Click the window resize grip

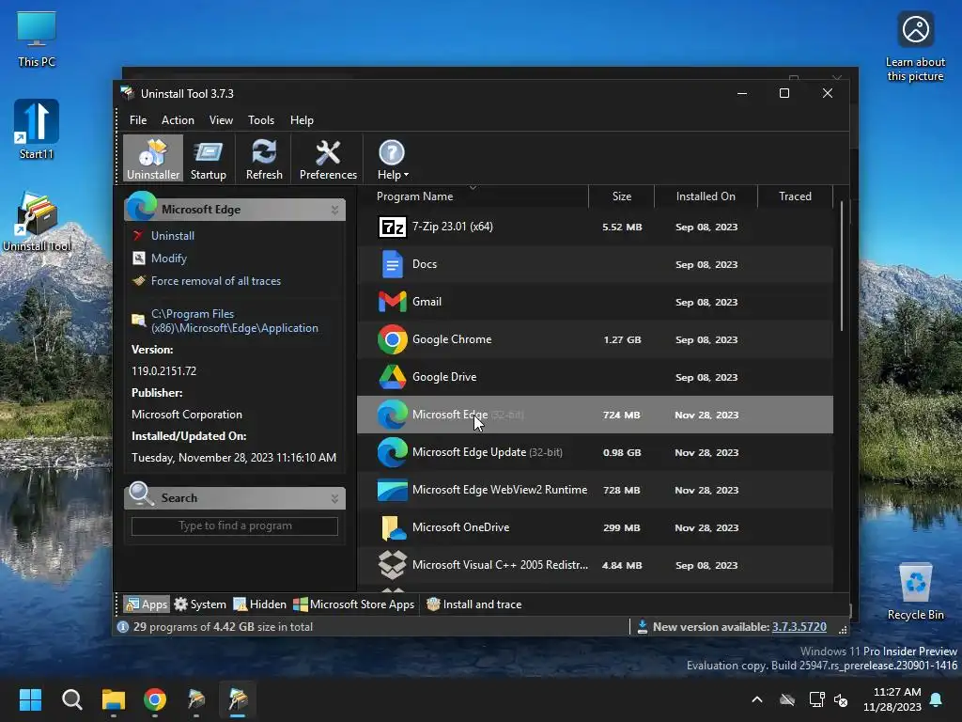843,630
